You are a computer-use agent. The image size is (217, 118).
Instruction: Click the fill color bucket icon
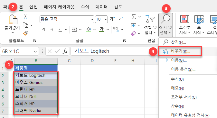(89, 30)
